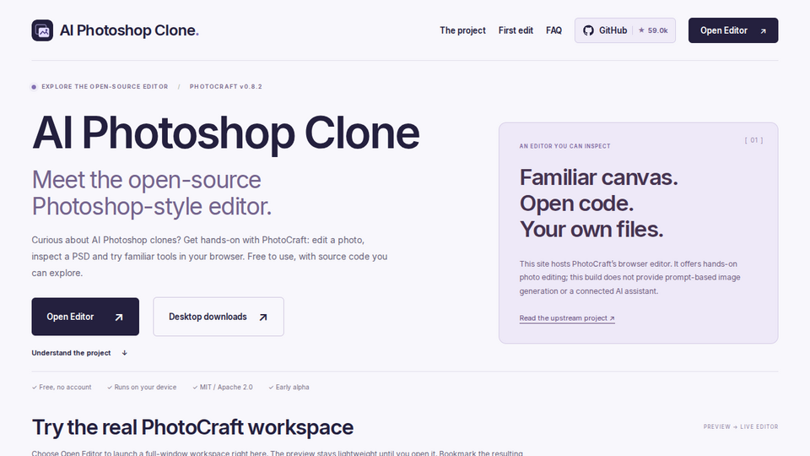Image resolution: width=810 pixels, height=456 pixels.
Task: Open The project nav link
Action: click(462, 30)
